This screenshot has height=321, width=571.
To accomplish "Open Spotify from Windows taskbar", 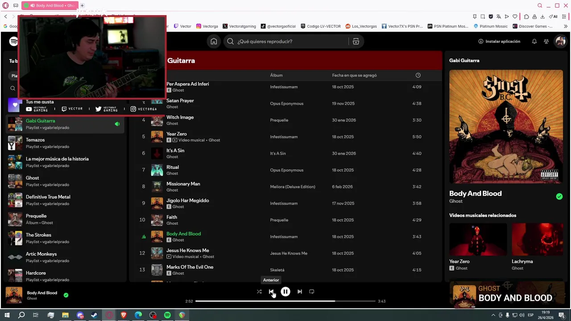I will coord(167,315).
